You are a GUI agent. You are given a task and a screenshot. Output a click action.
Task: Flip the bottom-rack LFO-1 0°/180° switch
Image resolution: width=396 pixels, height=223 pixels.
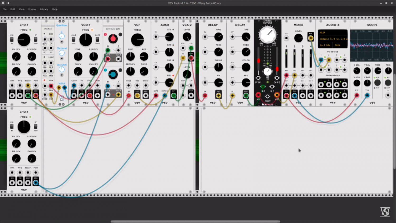tap(35, 126)
